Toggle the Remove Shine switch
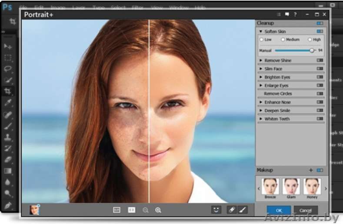This screenshot has width=343, height=224. (x=320, y=60)
